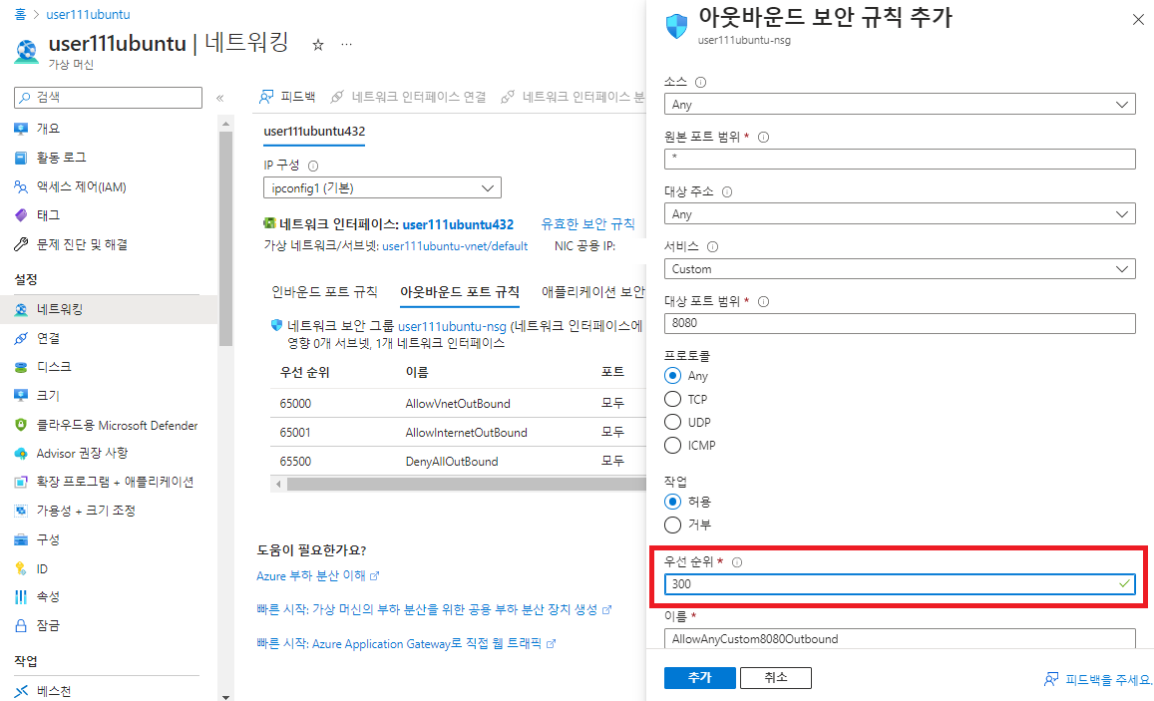Show info tooltip for 소스
The image size is (1154, 701).
tap(700, 83)
